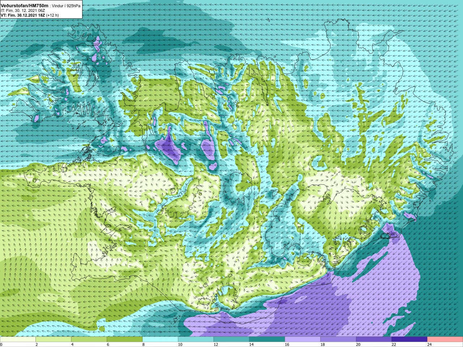This screenshot has width=463, height=347.
Task: Click the pink above-24 legend swatch
Action: 445,339
